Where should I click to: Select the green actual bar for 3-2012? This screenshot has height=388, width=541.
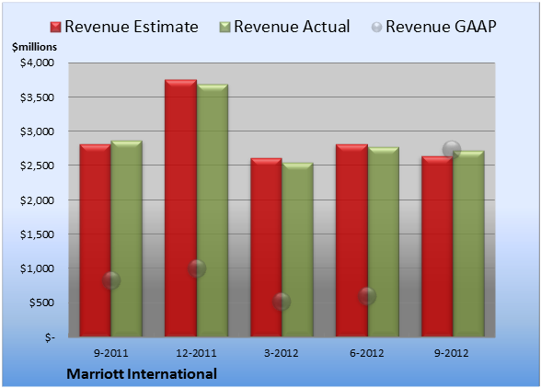pyautogui.click(x=297, y=250)
